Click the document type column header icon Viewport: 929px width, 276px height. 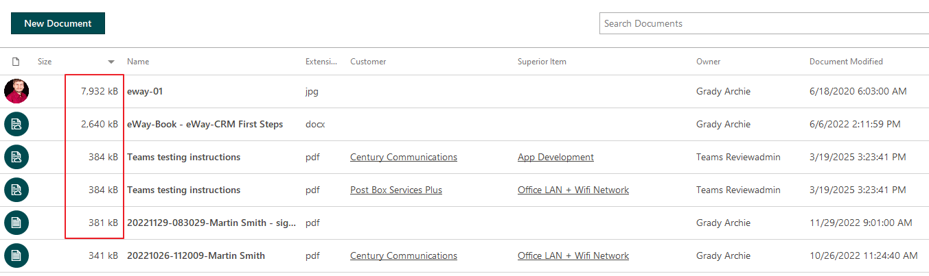(x=16, y=62)
